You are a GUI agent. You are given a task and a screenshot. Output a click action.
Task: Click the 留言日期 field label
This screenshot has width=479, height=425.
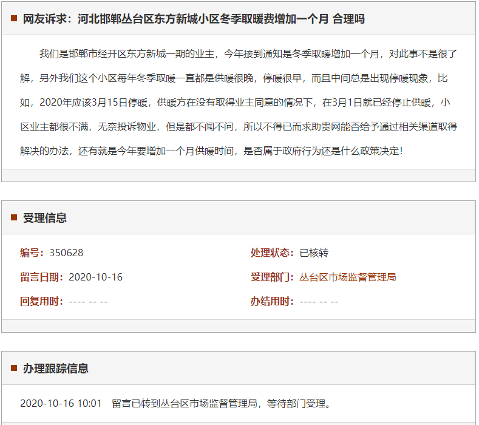(x=41, y=277)
